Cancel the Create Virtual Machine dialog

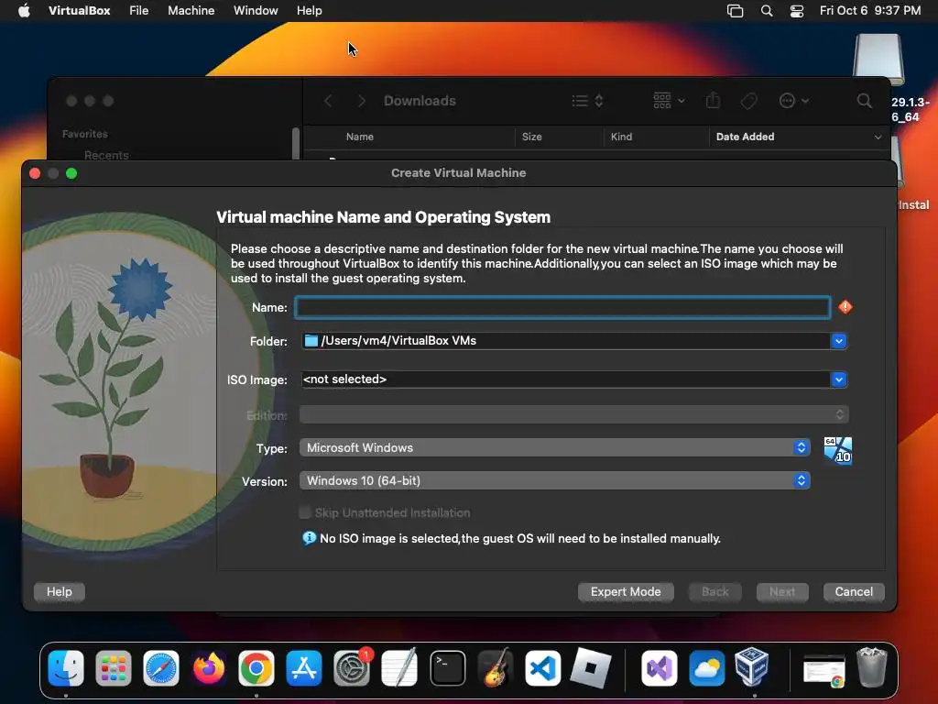[854, 591]
